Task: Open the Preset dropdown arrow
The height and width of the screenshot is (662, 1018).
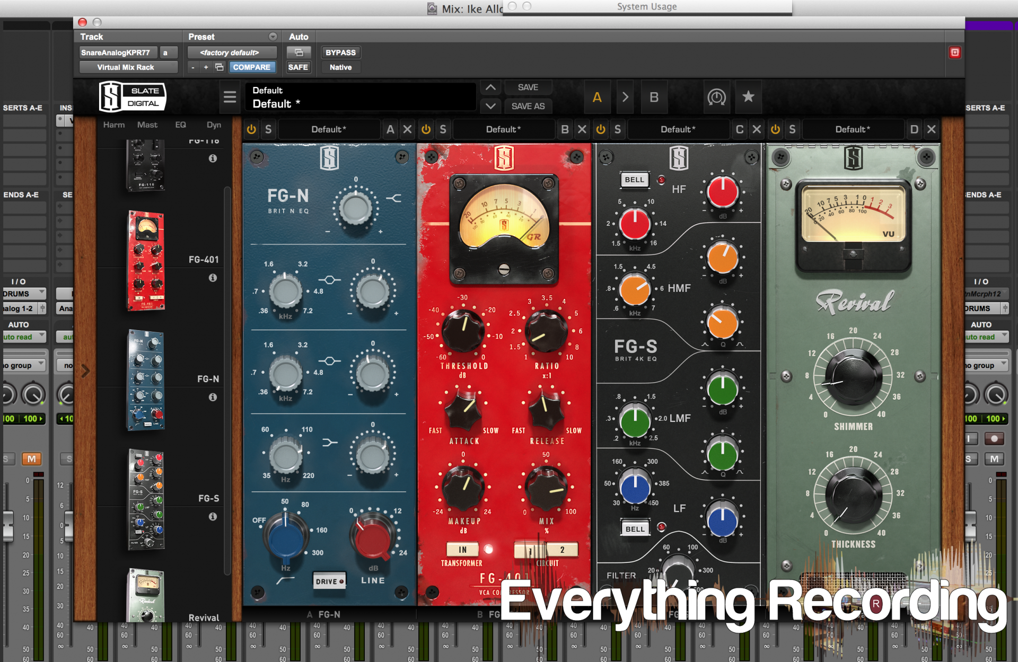Action: click(273, 37)
